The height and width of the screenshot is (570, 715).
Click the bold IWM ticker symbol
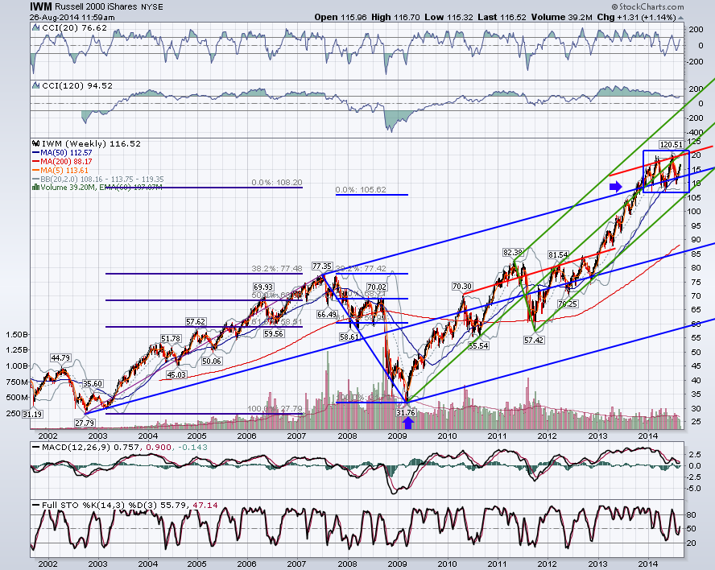point(41,6)
